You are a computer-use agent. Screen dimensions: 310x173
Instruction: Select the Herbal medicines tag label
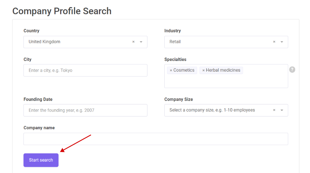coord(223,70)
